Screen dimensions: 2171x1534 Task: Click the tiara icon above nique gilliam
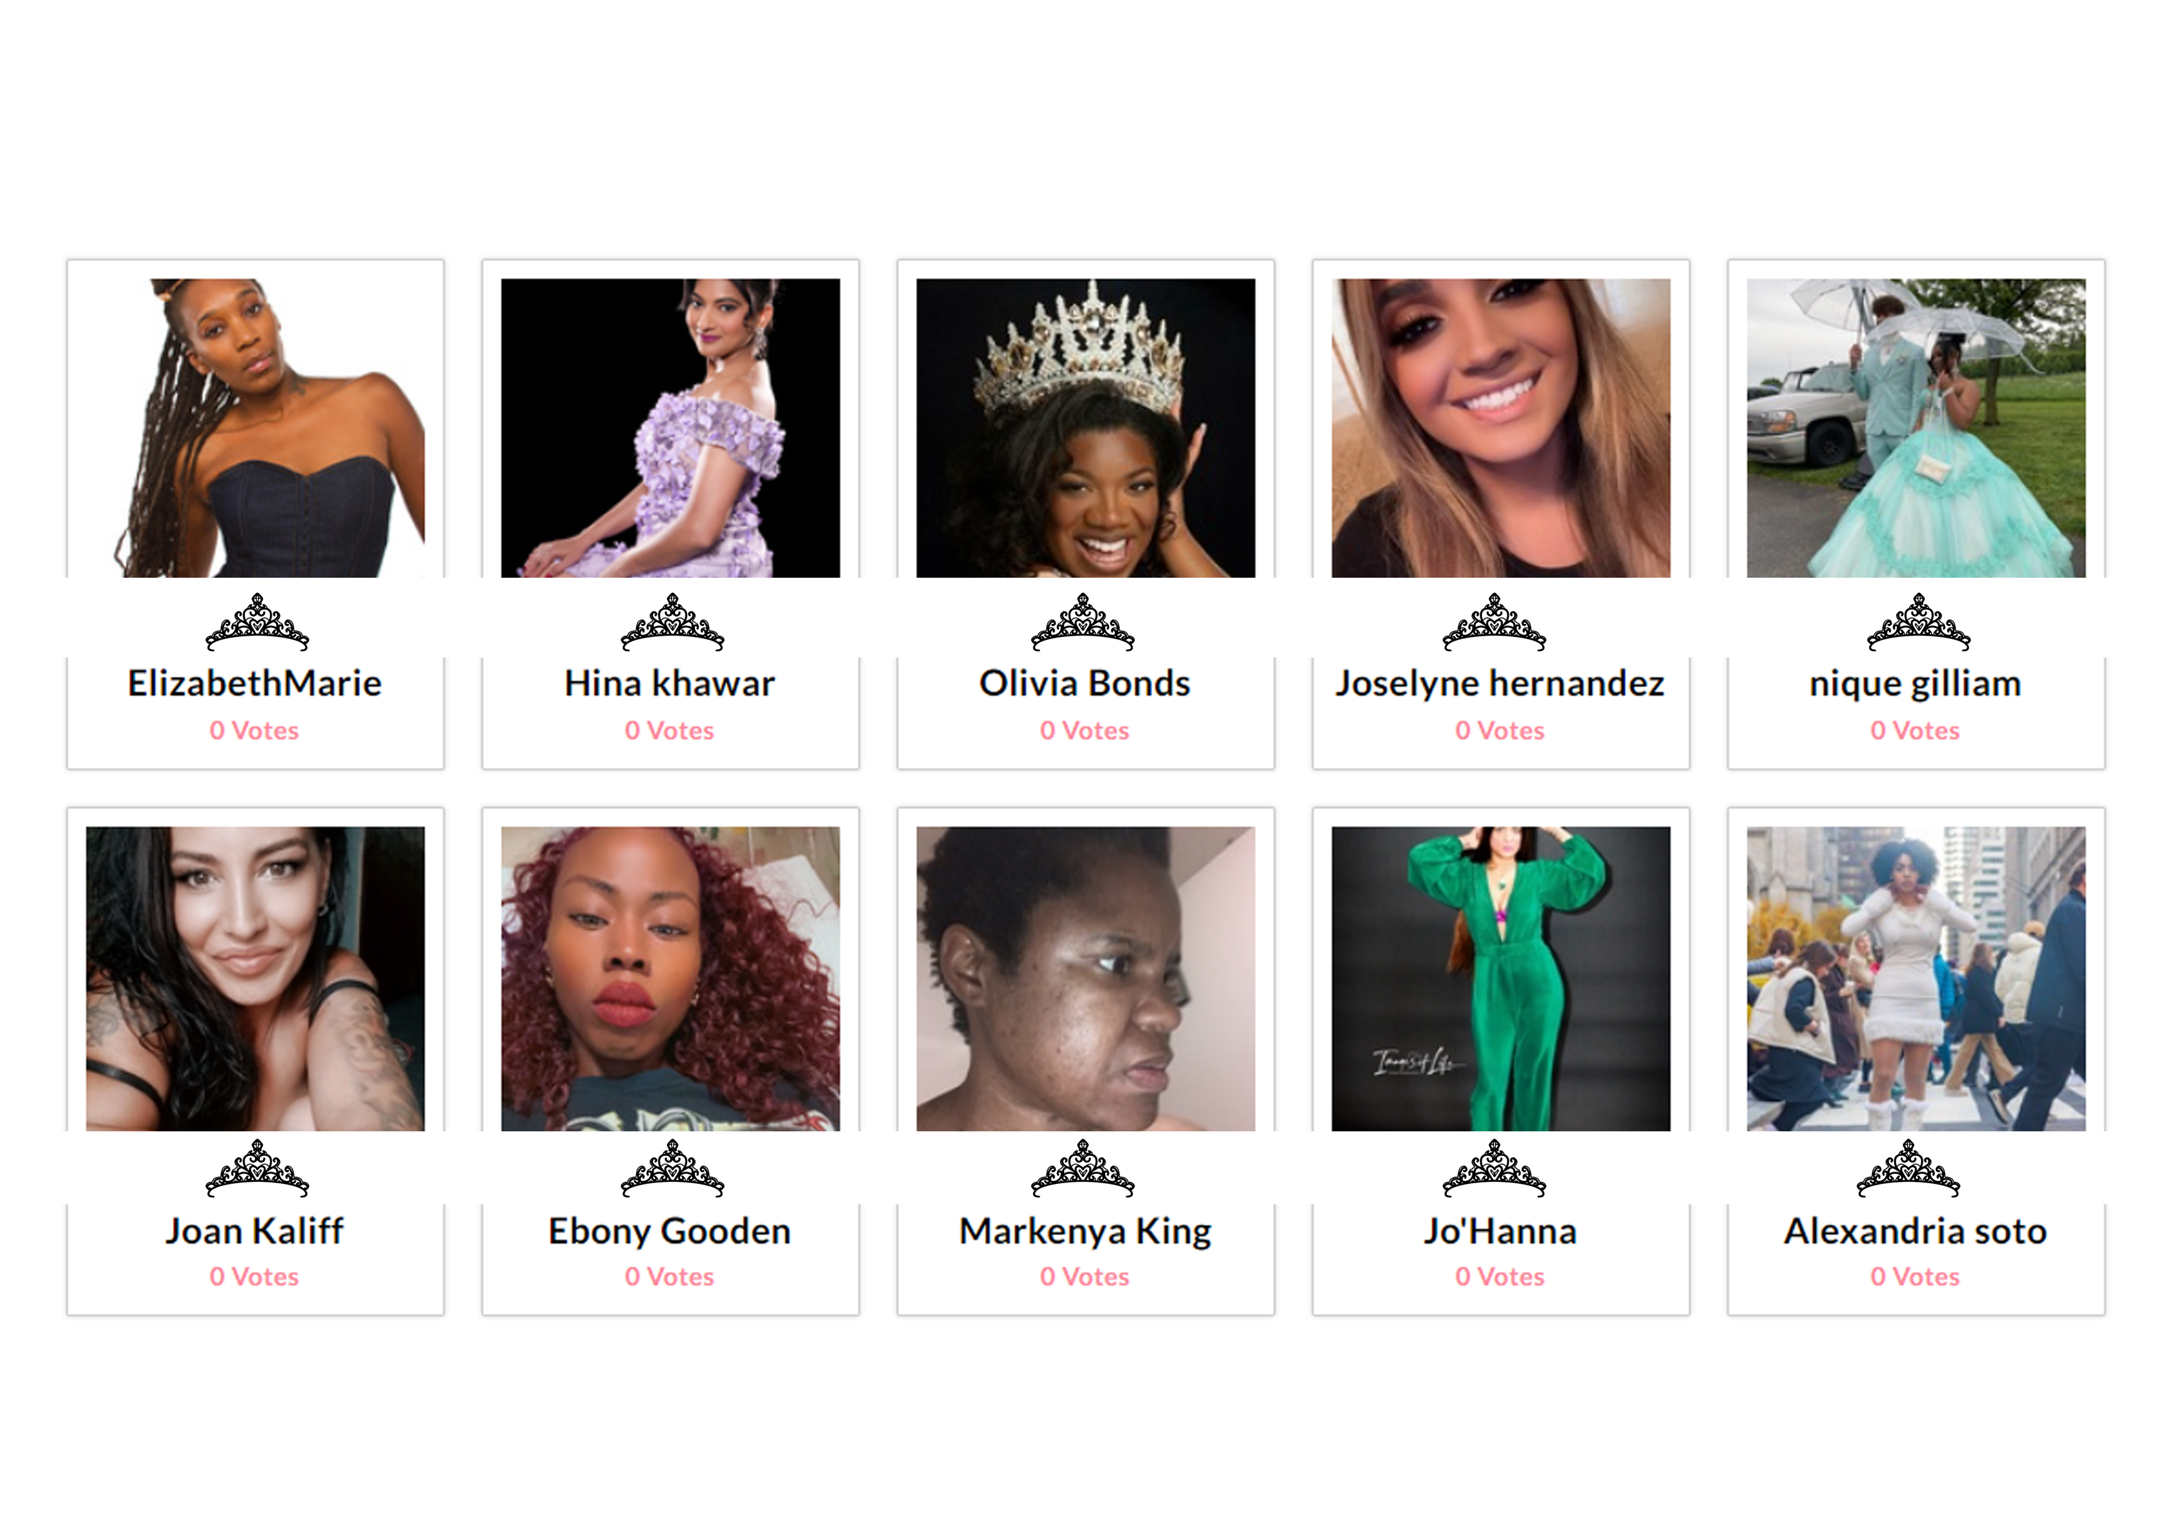point(1919,622)
